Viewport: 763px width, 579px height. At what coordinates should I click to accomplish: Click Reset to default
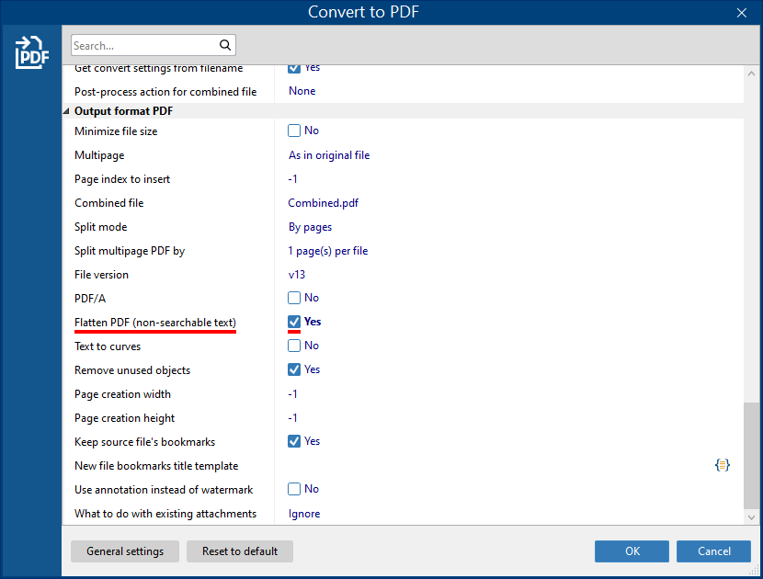[x=239, y=551]
